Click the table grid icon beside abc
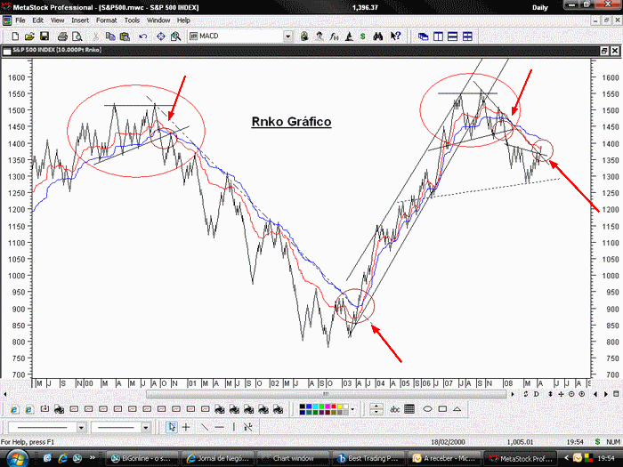Screen dimensions: 623x467 [409, 409]
